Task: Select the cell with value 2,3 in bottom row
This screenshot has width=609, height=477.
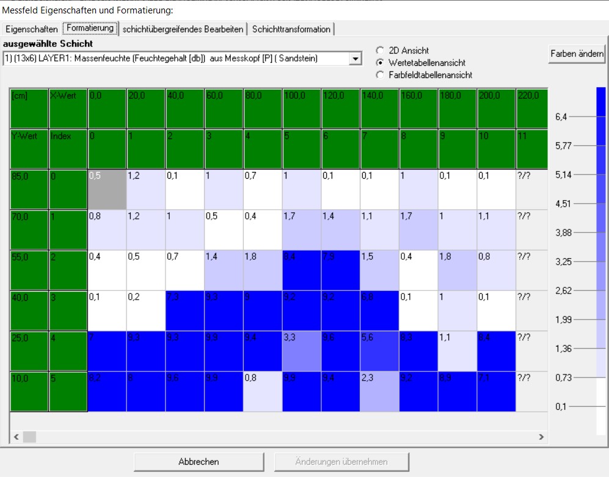Action: click(379, 392)
